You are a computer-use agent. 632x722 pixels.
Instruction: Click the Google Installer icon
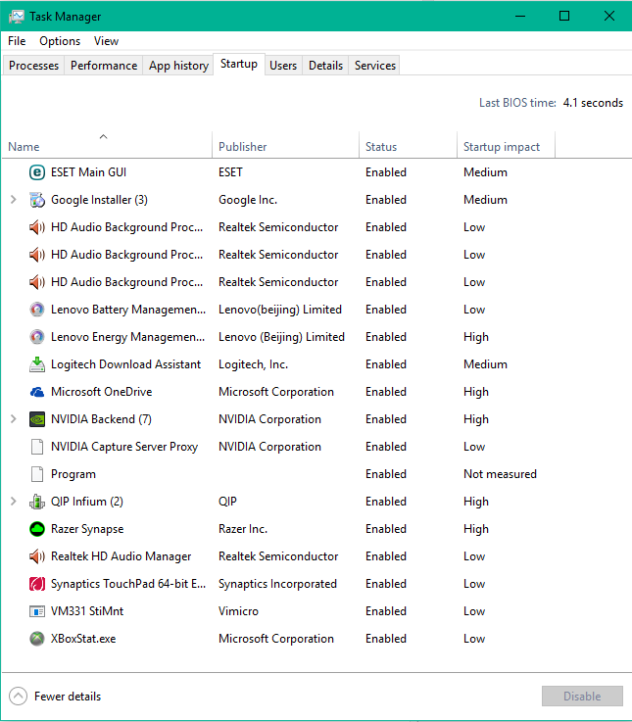click(x=37, y=200)
